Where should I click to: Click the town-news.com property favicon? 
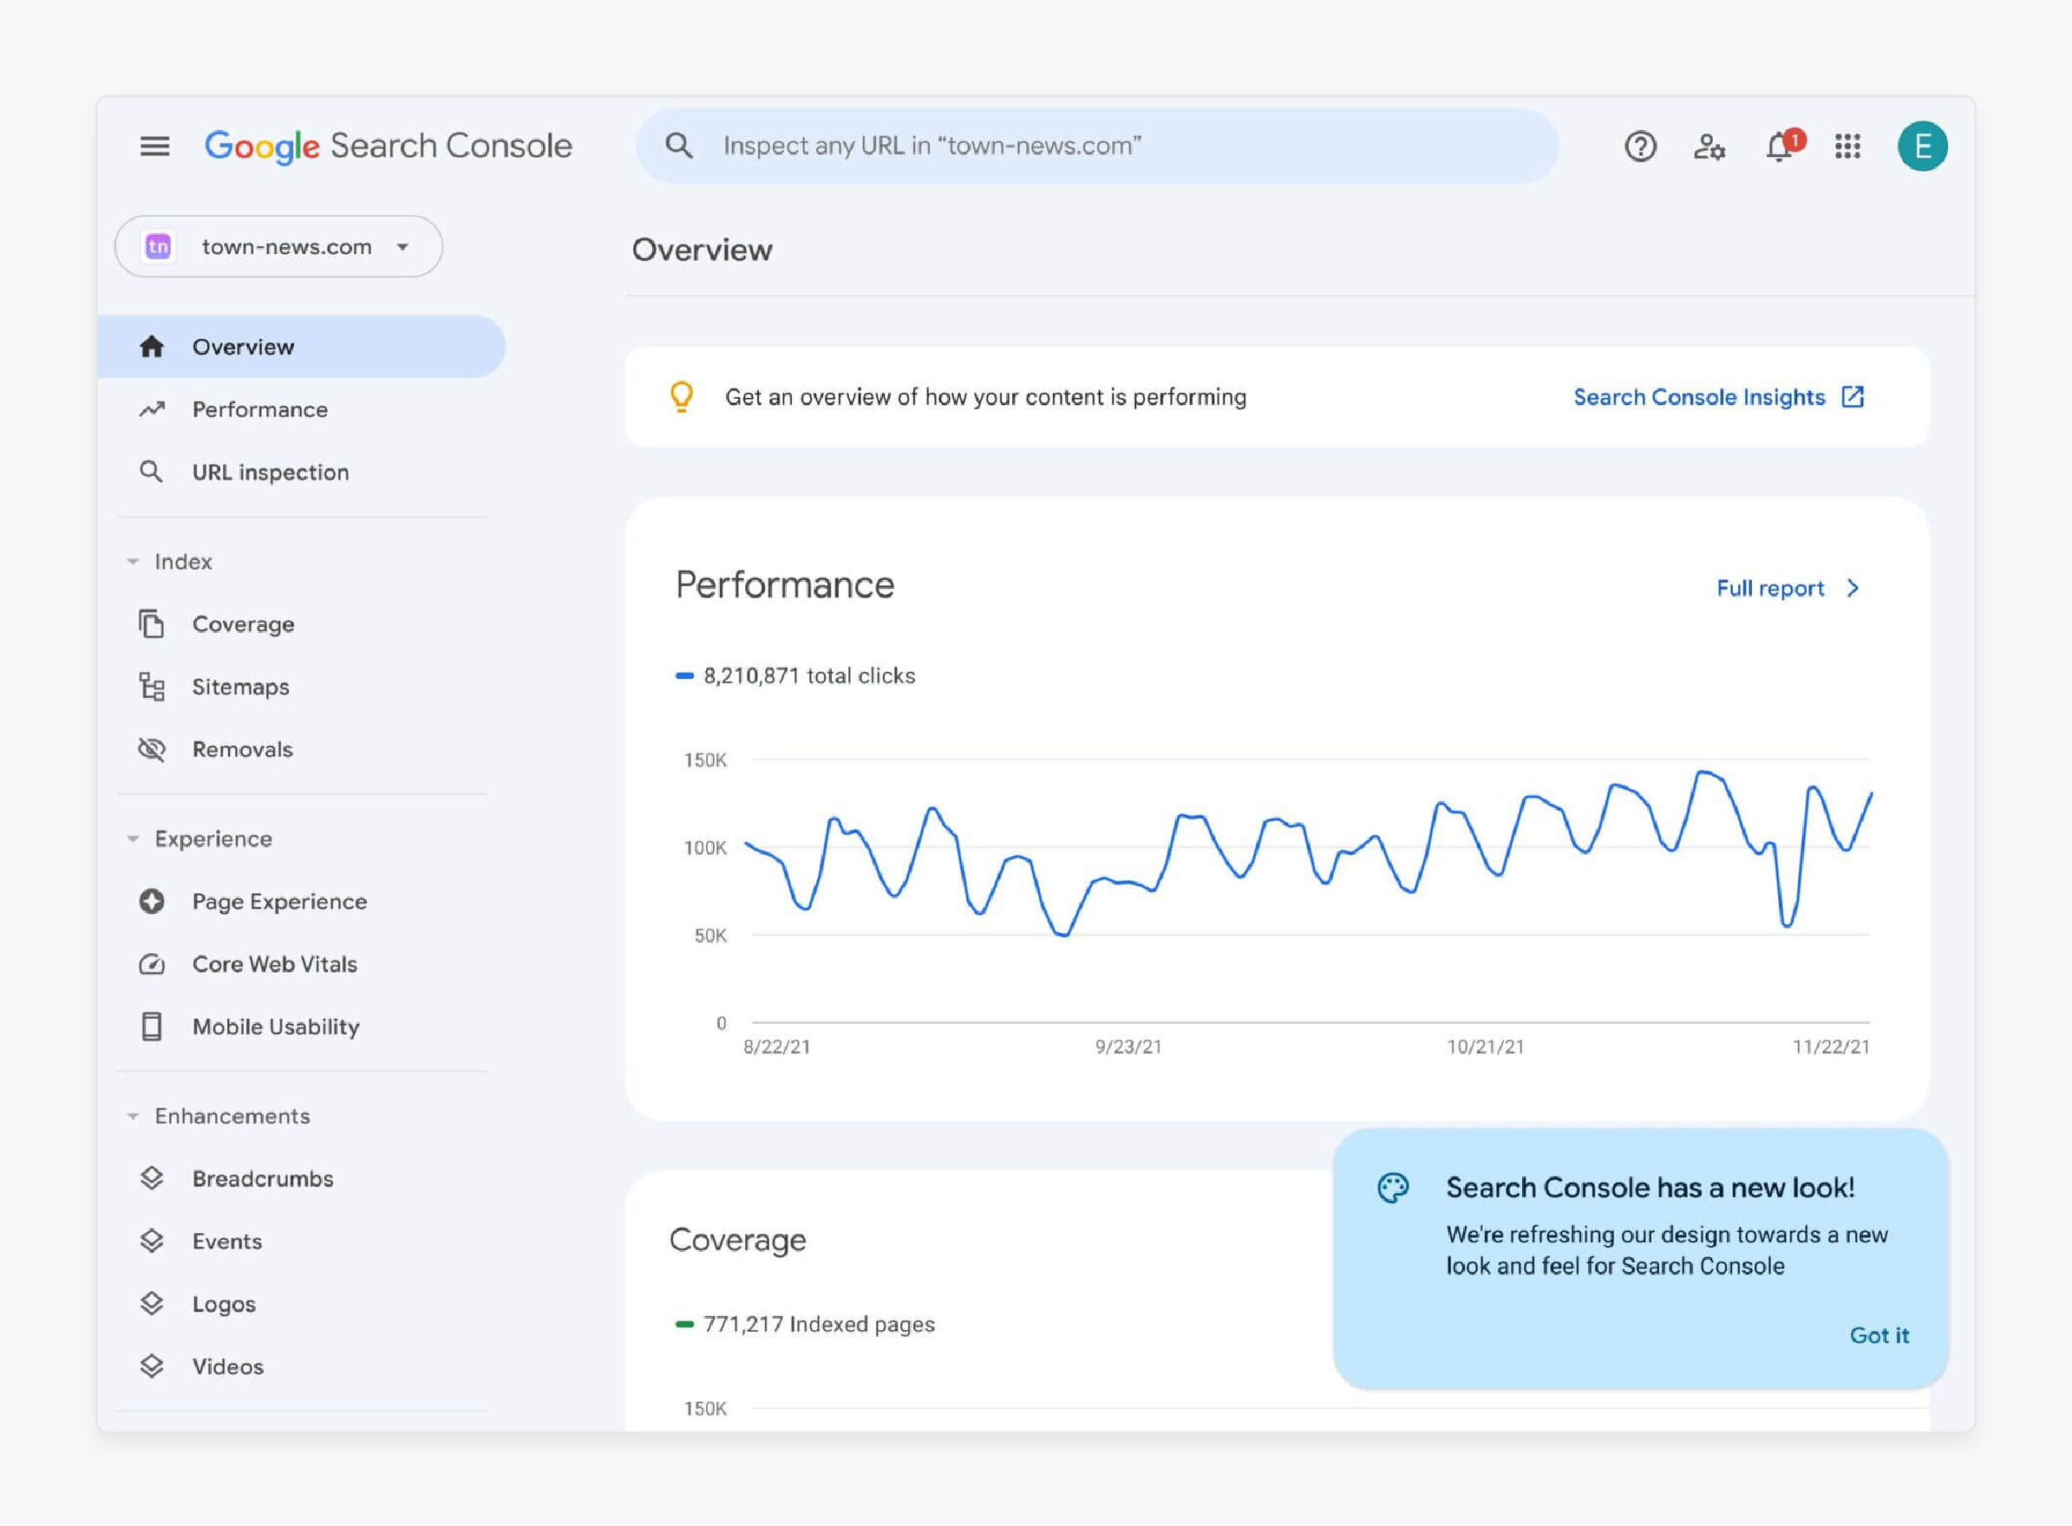click(159, 246)
